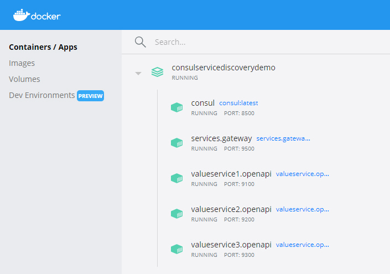This screenshot has height=274, width=390.
Task: Select the consul container name
Action: pos(202,103)
